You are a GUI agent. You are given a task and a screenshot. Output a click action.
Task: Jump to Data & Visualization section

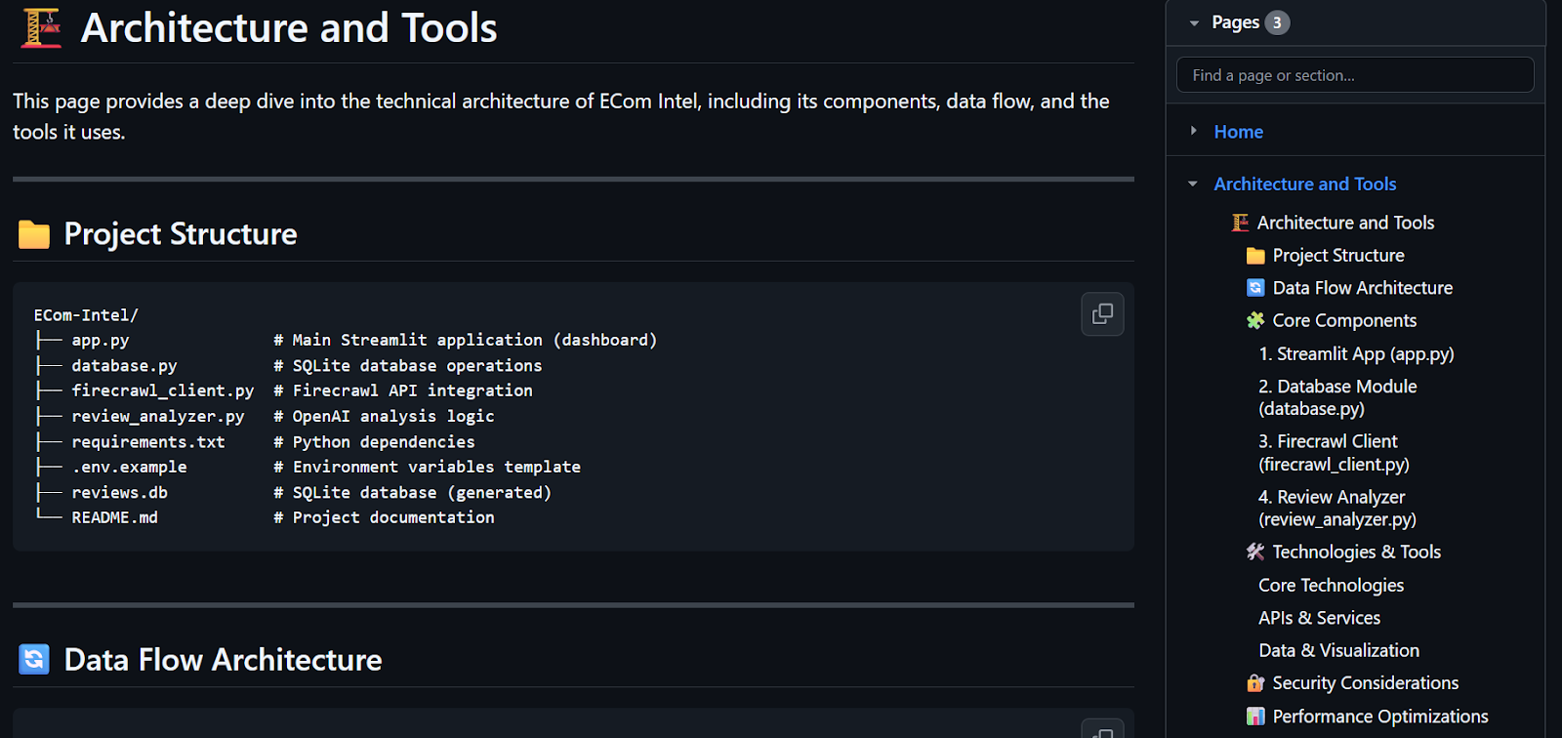coord(1338,650)
